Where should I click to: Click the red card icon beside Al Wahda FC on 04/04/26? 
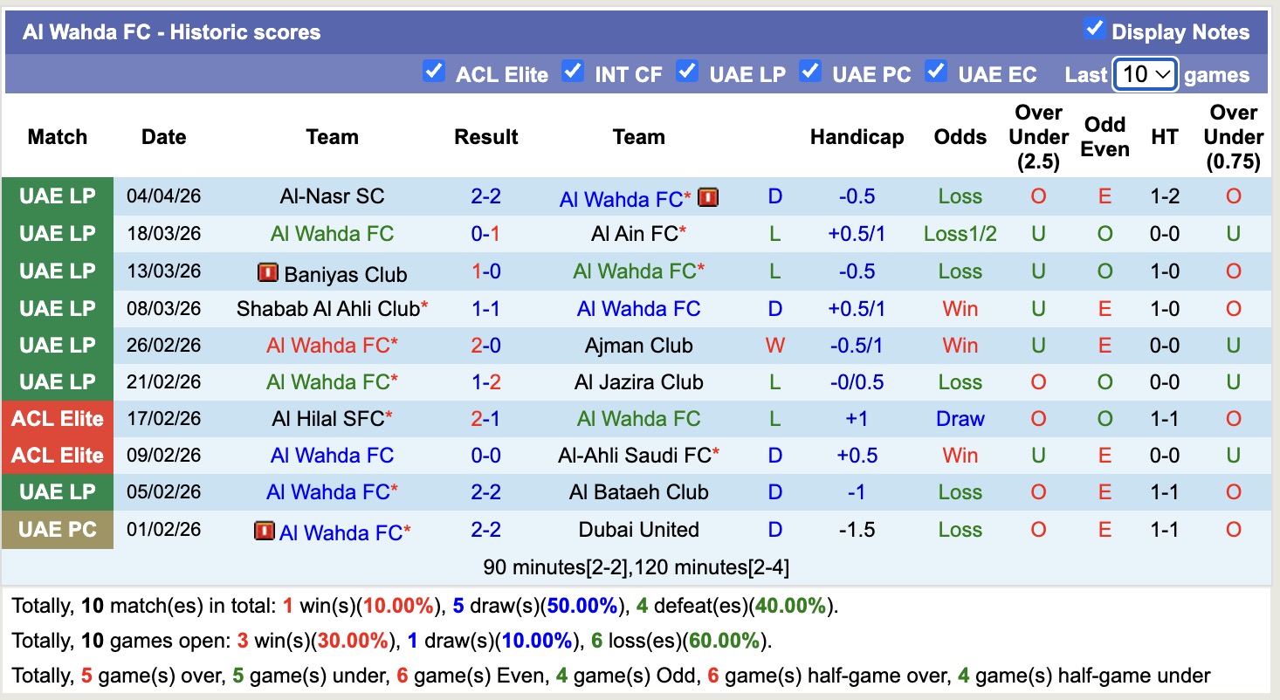pos(707,197)
